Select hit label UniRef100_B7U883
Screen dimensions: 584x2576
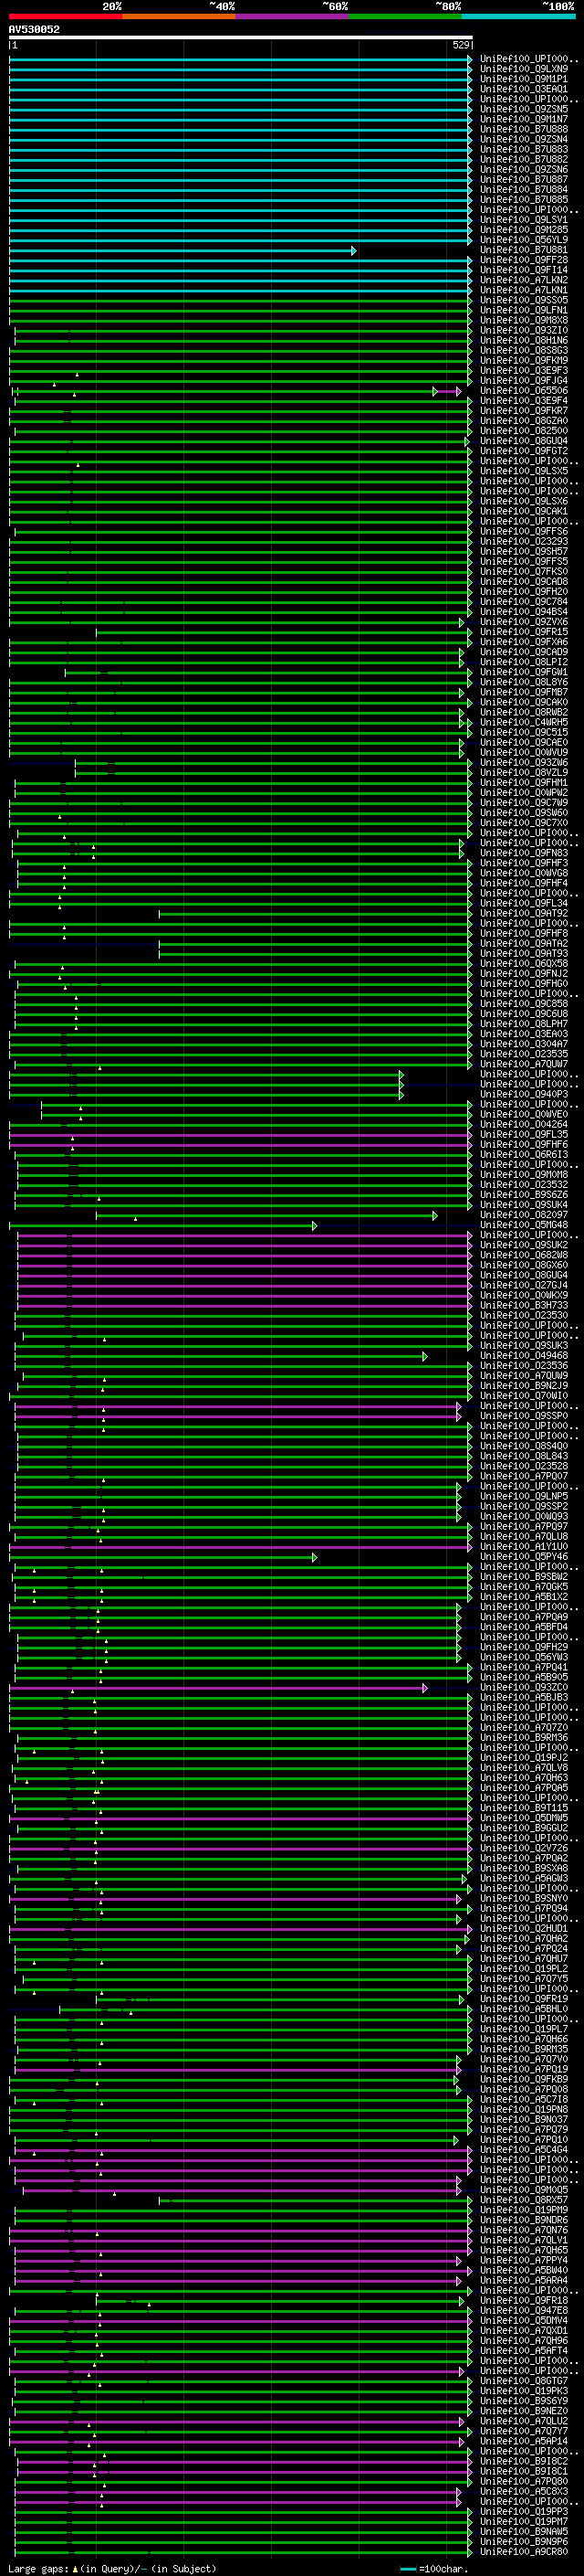pos(524,149)
